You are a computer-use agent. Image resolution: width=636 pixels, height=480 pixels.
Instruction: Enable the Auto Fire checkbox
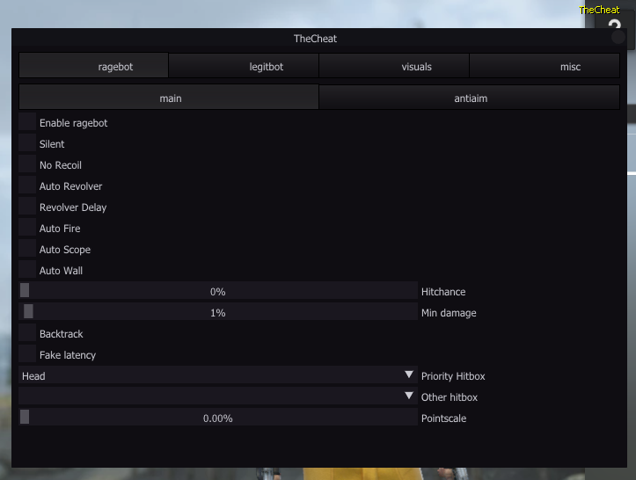[27, 227]
